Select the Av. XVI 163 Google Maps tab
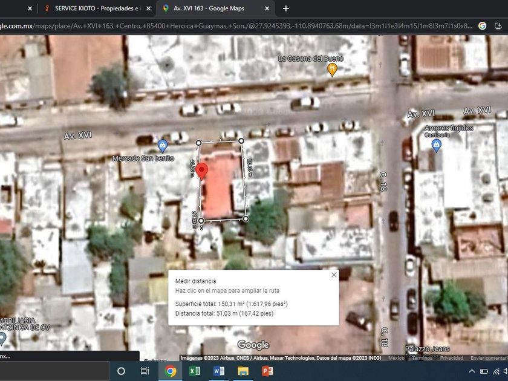Screen dimensions: 508x381 213,8
